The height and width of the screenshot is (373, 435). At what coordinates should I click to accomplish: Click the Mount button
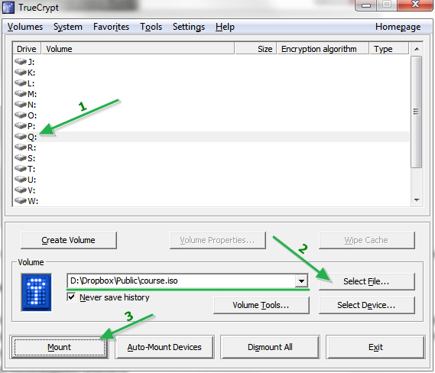(60, 347)
